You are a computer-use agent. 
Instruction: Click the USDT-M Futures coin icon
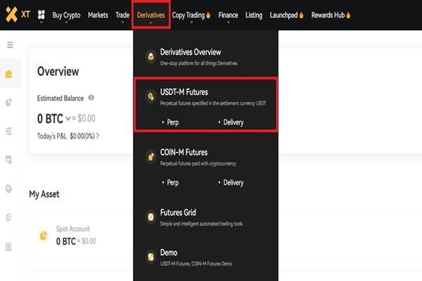(x=151, y=96)
